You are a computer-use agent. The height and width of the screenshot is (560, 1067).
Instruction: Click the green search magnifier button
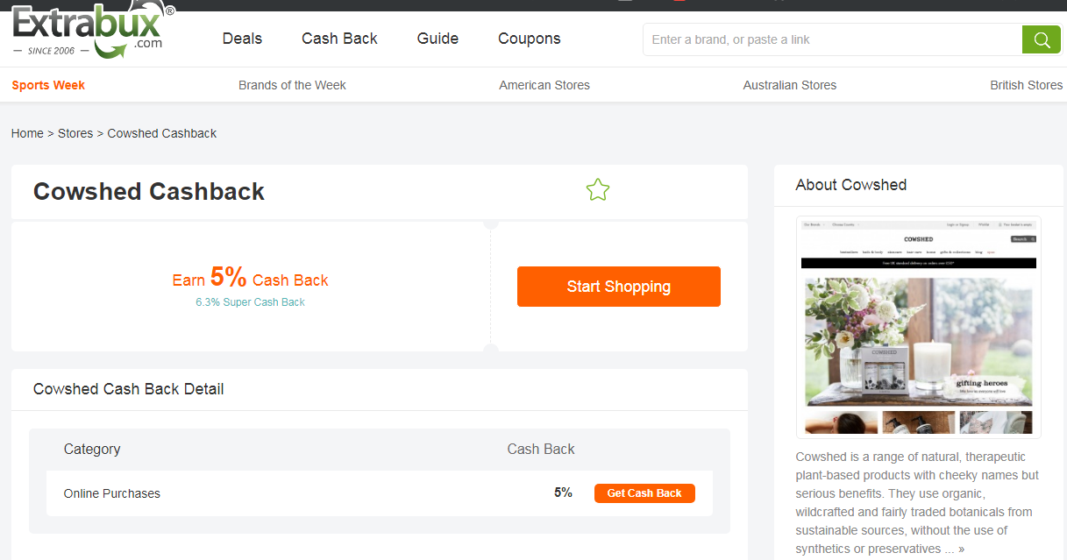click(x=1042, y=39)
